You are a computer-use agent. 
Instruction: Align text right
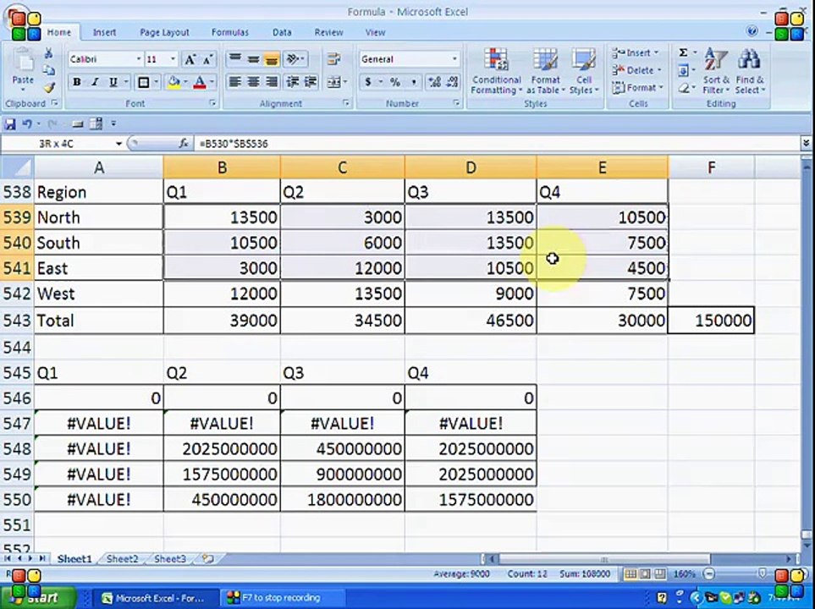272,81
